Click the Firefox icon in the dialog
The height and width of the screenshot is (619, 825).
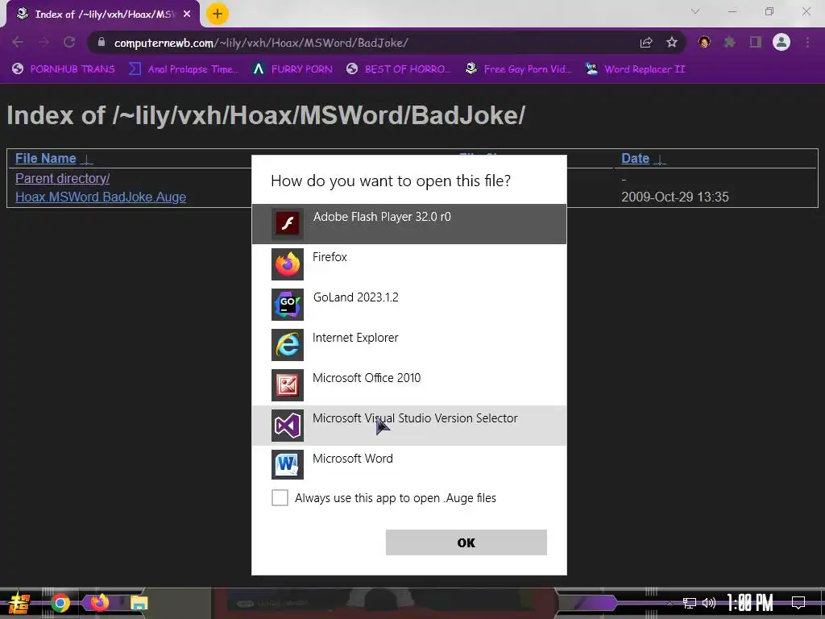(288, 264)
